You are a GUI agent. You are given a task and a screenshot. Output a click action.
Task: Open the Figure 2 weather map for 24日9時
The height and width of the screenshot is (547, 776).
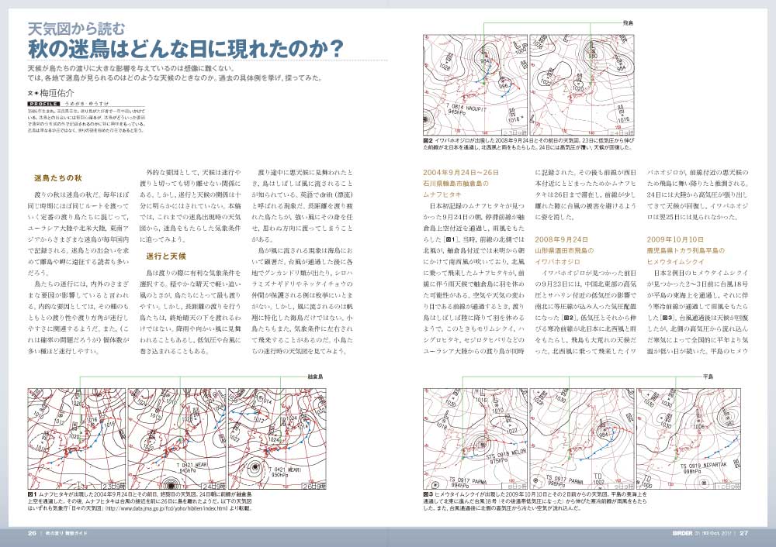click(x=582, y=85)
